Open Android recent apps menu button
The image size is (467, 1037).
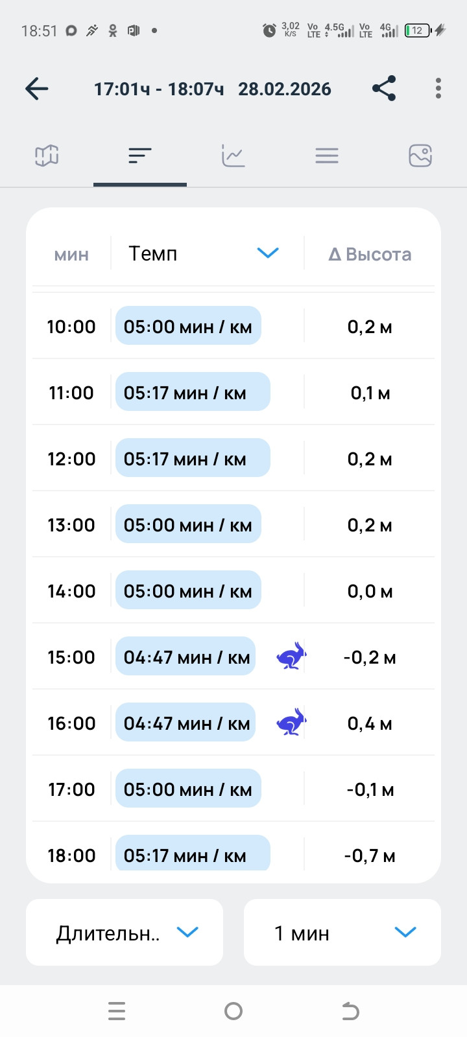click(x=117, y=1011)
